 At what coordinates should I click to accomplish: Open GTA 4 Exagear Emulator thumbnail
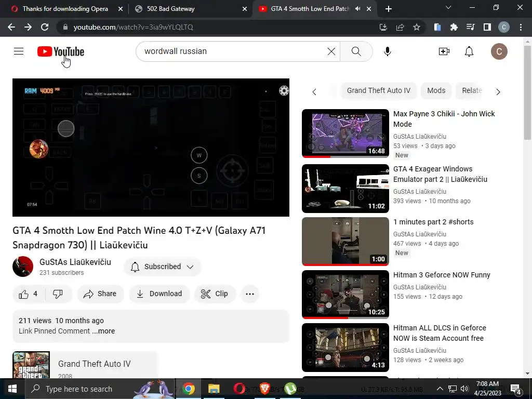click(x=345, y=189)
